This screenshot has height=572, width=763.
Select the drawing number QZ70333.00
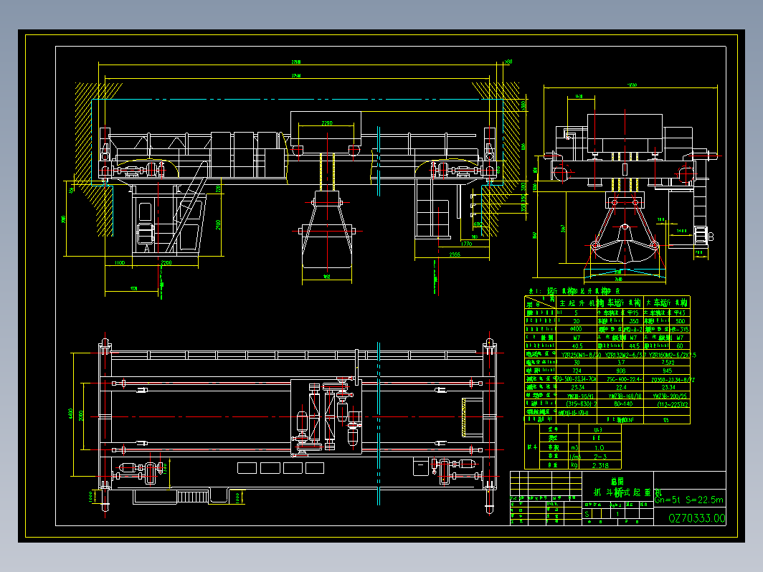pos(696,518)
